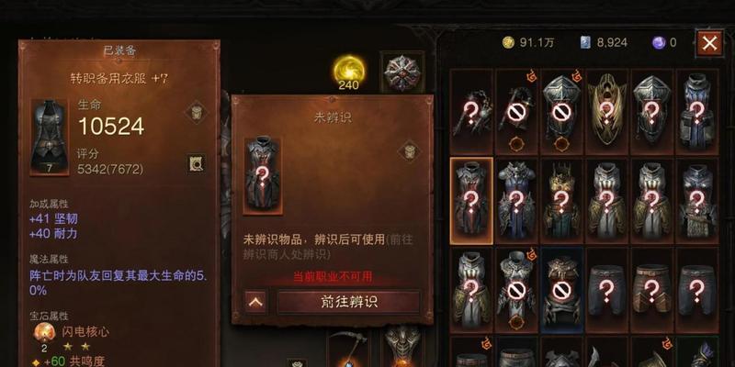735x367 pixels.
Task: Collapse tooltip with the up-chevron button
Action: 255,302
